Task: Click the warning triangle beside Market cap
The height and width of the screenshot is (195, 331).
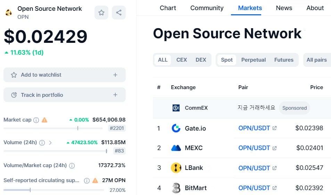Action: pos(44,120)
